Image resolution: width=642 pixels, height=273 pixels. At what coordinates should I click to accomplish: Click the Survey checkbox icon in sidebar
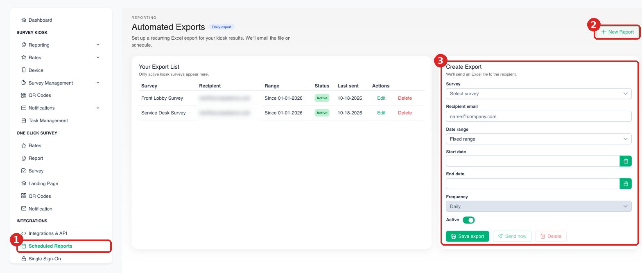coord(24,171)
